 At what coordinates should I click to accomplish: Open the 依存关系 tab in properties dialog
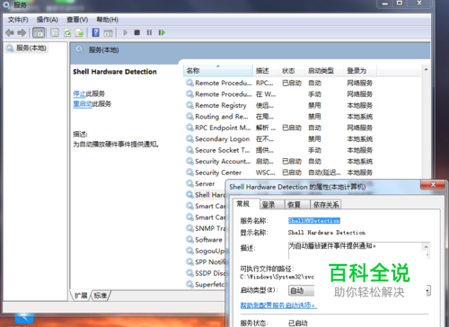pos(326,205)
